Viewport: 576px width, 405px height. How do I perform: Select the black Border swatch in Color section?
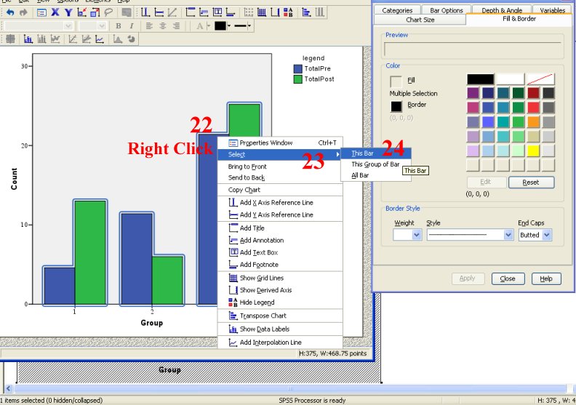pos(396,106)
